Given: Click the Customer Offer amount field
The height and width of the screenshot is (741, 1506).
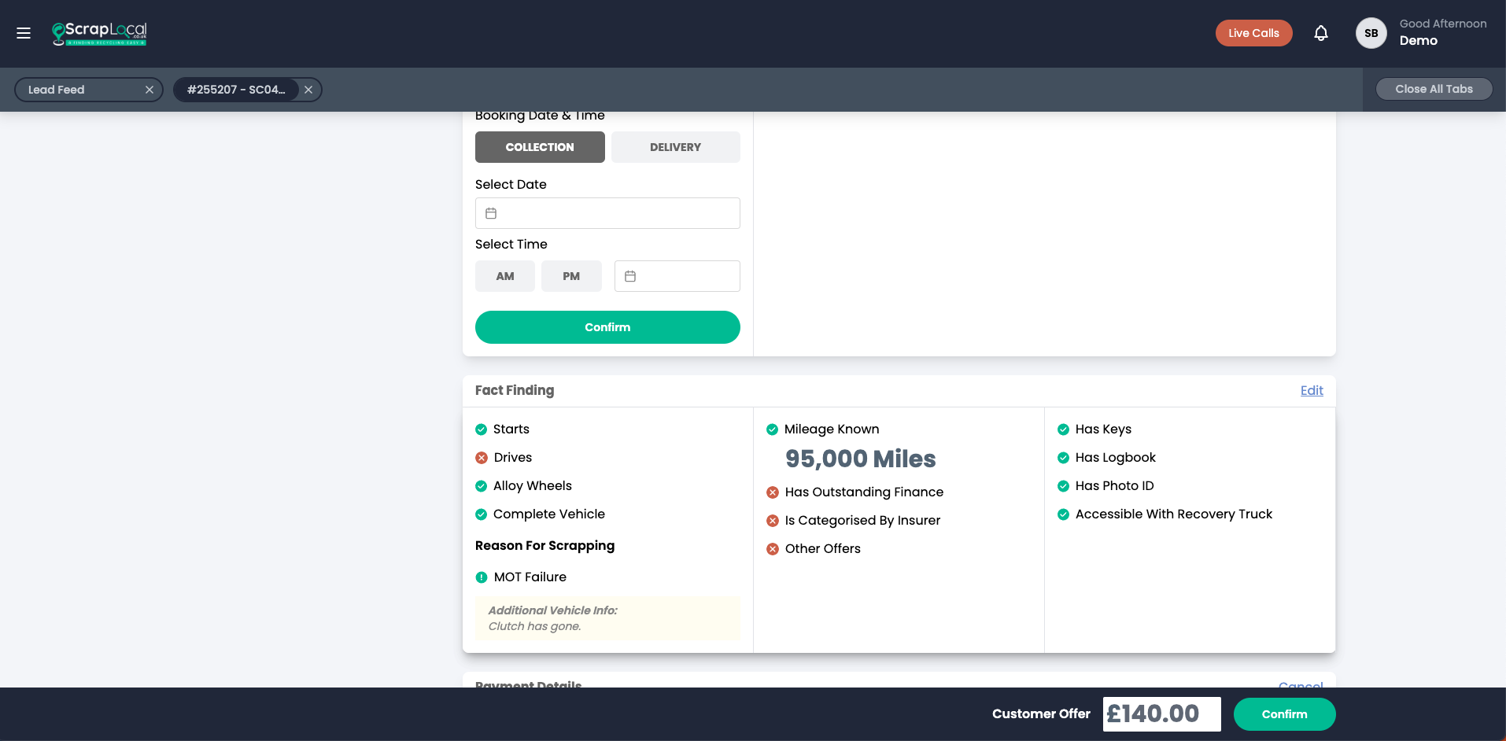Looking at the screenshot, I should click(x=1161, y=714).
